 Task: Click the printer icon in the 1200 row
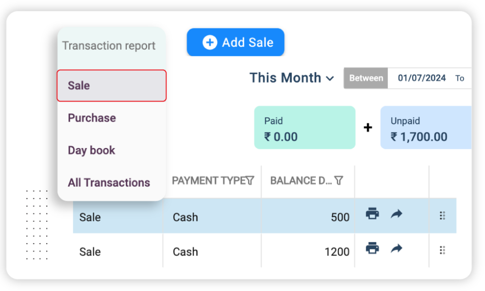tap(373, 247)
